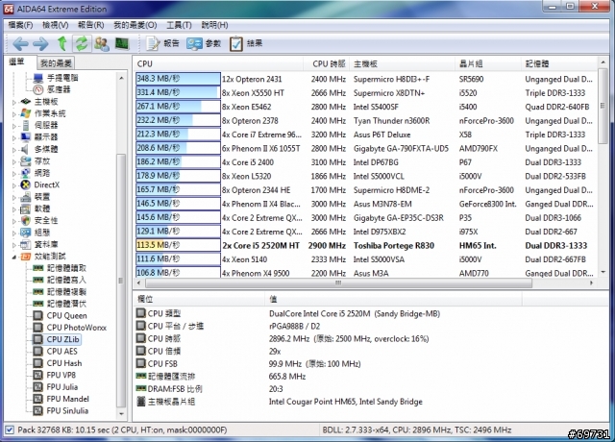
Task: Select 記憶體寫入 memory write benchmark
Action: tap(66, 280)
